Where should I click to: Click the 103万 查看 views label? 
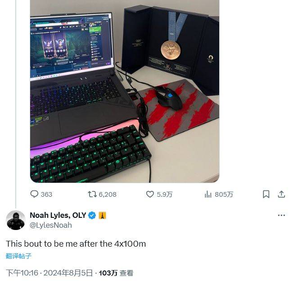coord(116,273)
